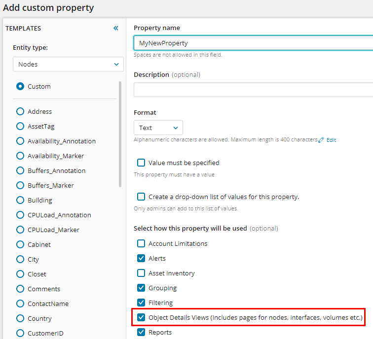Screen dimensions: 373x339
Task: Pick the City template option
Action: pos(20,260)
